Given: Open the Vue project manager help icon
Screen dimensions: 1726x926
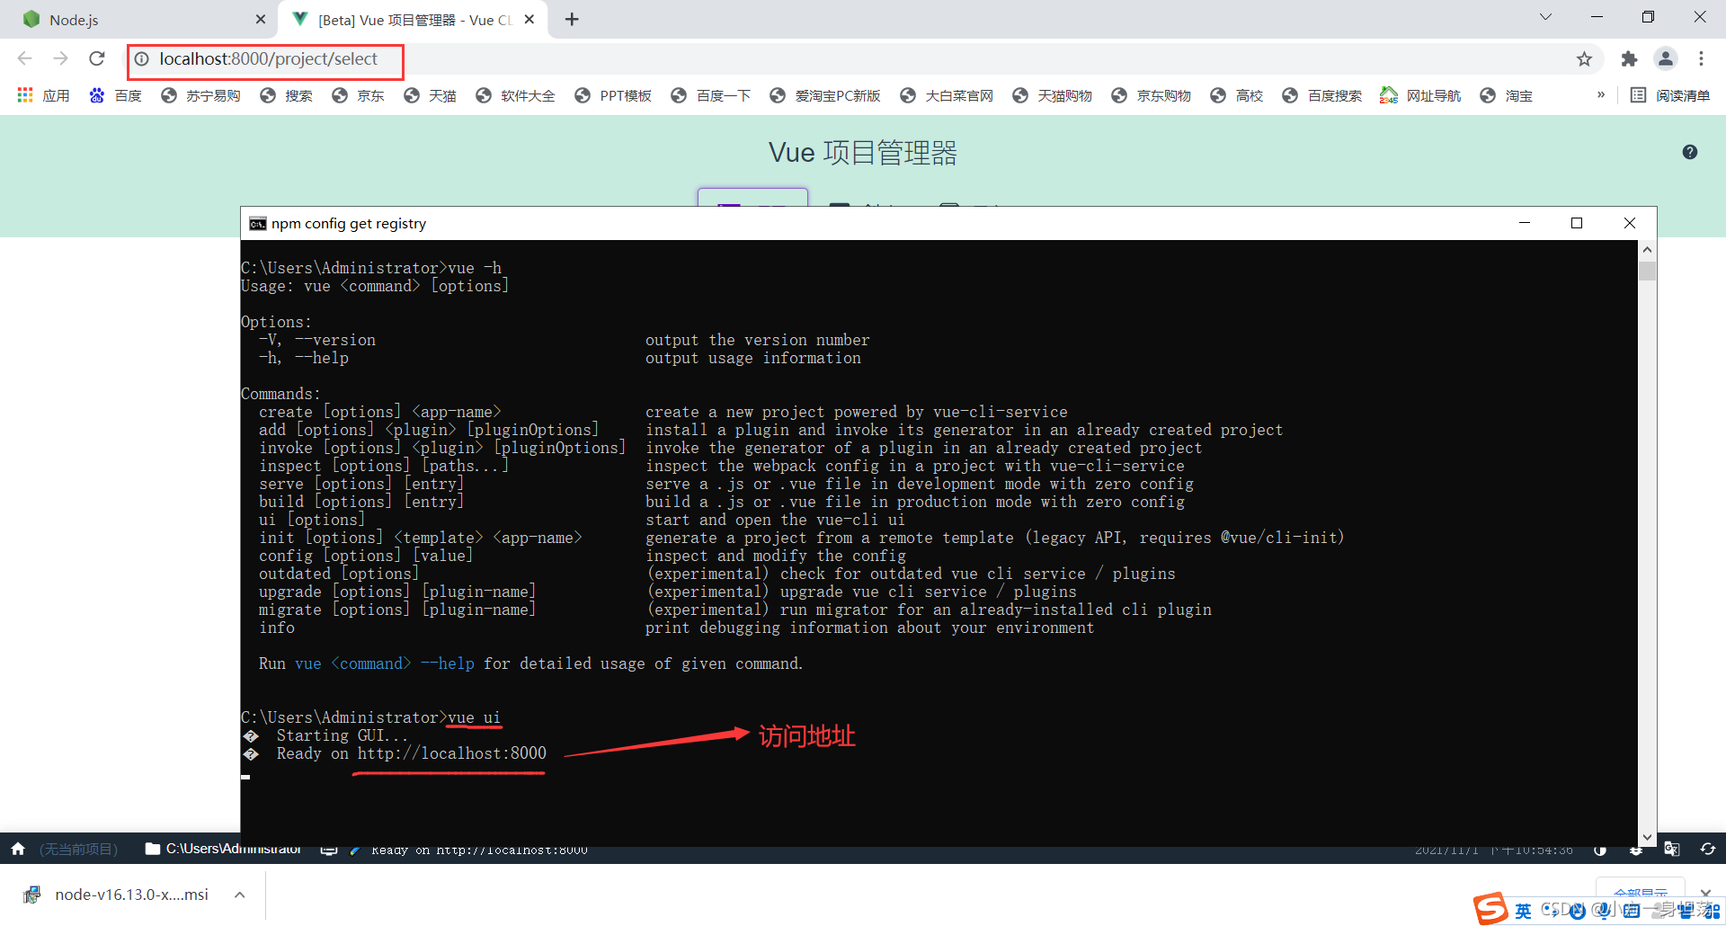Looking at the screenshot, I should pyautogui.click(x=1690, y=152).
